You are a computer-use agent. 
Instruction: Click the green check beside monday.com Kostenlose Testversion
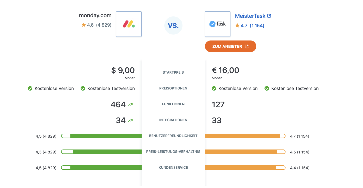coord(83,88)
